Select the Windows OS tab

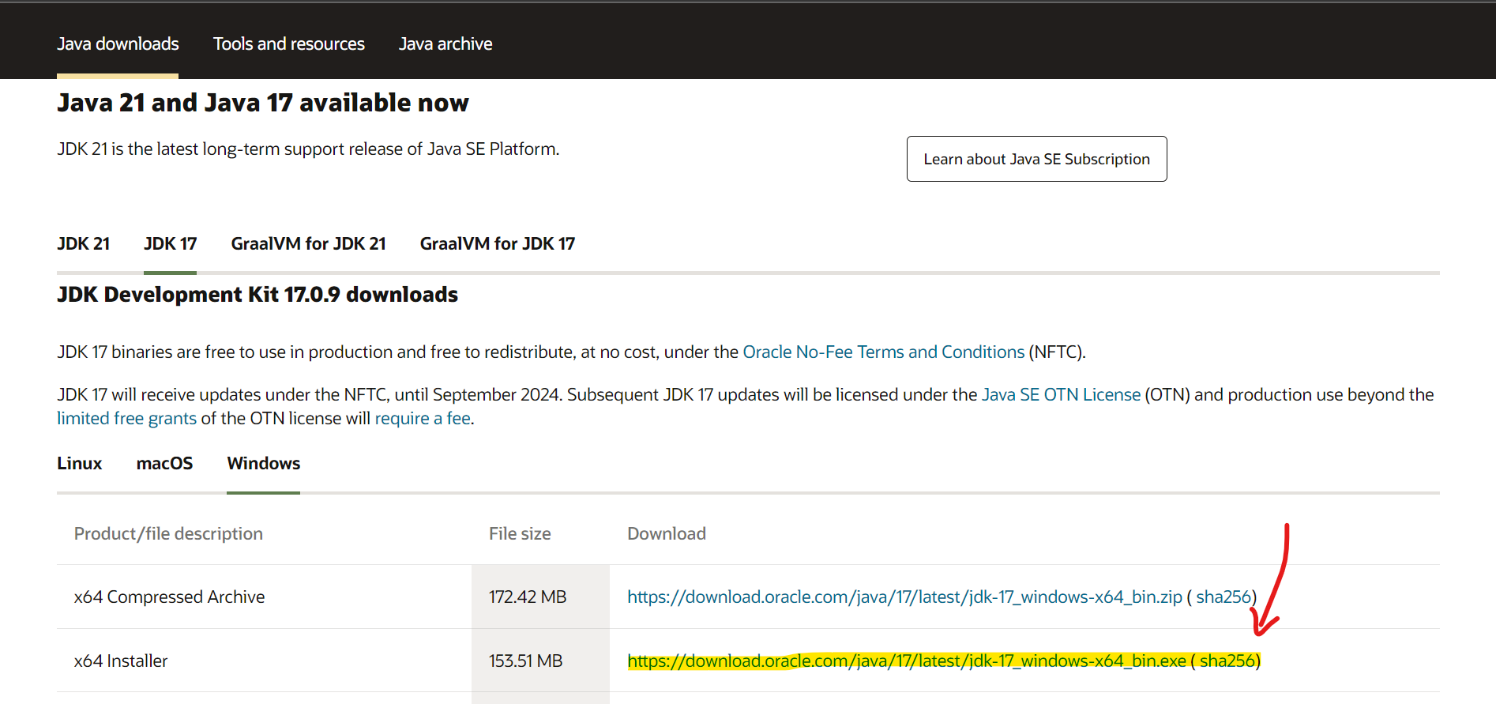[x=264, y=464]
